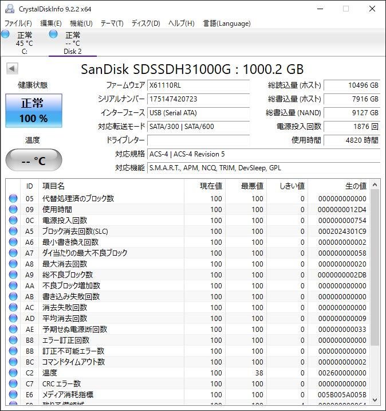Open the 編集(E) menu

tap(51, 24)
